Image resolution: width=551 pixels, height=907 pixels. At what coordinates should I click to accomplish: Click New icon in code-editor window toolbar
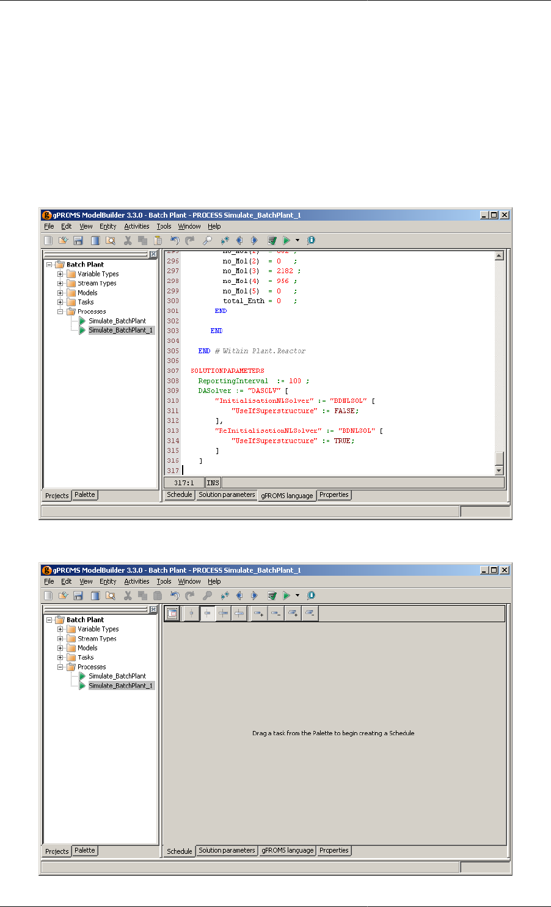[x=48, y=241]
